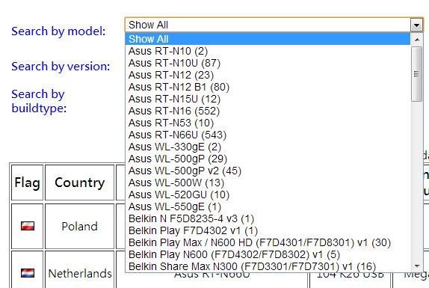Pick Belkin Play Max / N600 HD option
Screen dimensions: 429x288
[x=268, y=242]
